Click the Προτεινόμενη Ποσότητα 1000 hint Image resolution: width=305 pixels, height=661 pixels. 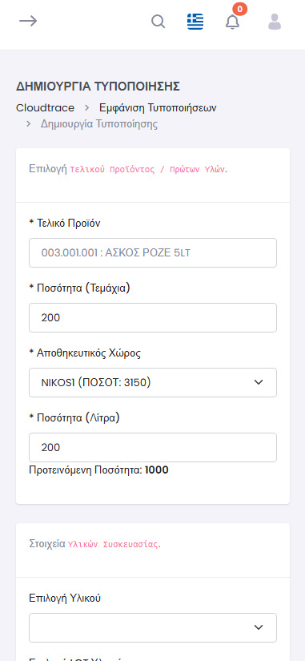pos(98,470)
